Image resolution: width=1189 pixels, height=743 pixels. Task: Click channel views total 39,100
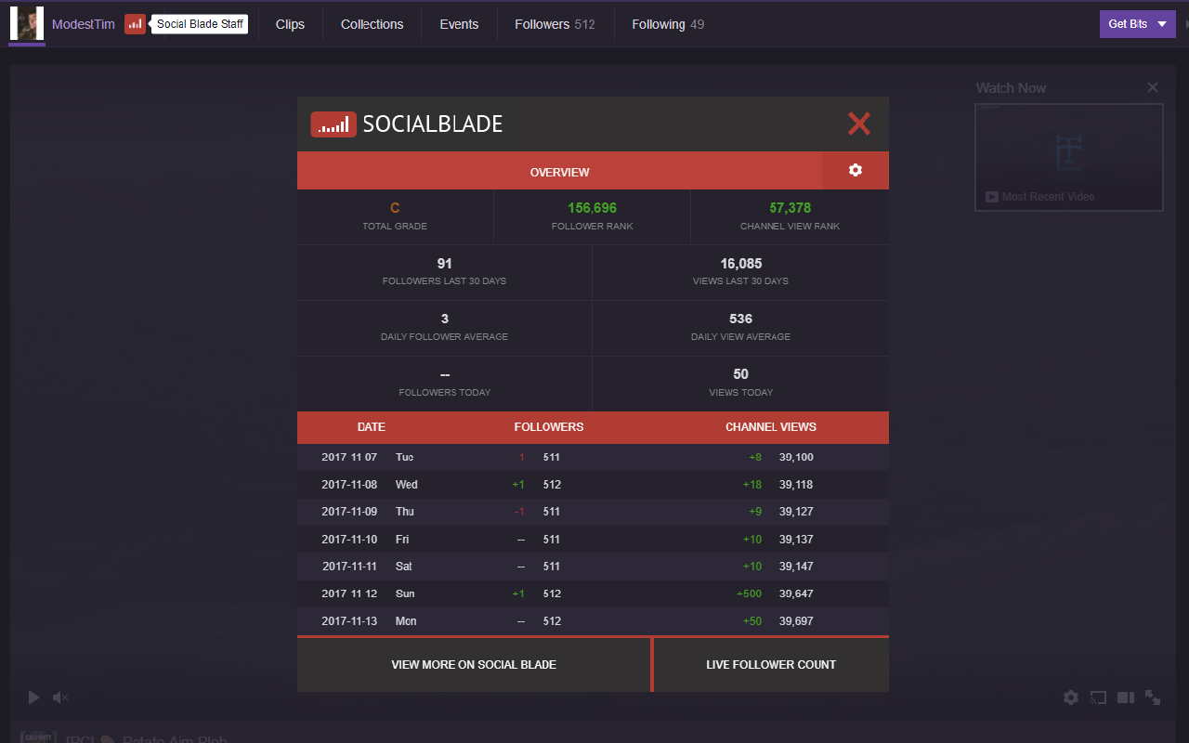pyautogui.click(x=796, y=457)
